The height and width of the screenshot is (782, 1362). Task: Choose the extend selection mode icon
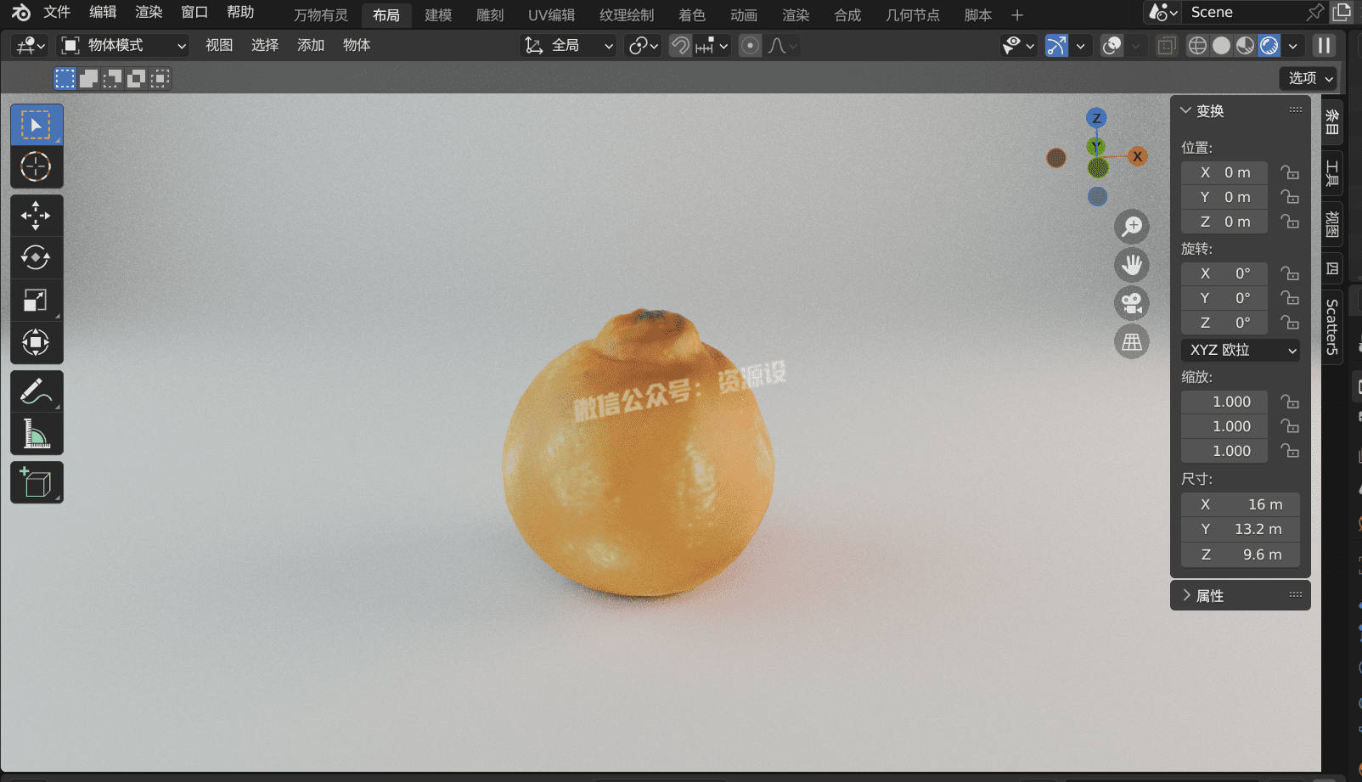pyautogui.click(x=88, y=79)
